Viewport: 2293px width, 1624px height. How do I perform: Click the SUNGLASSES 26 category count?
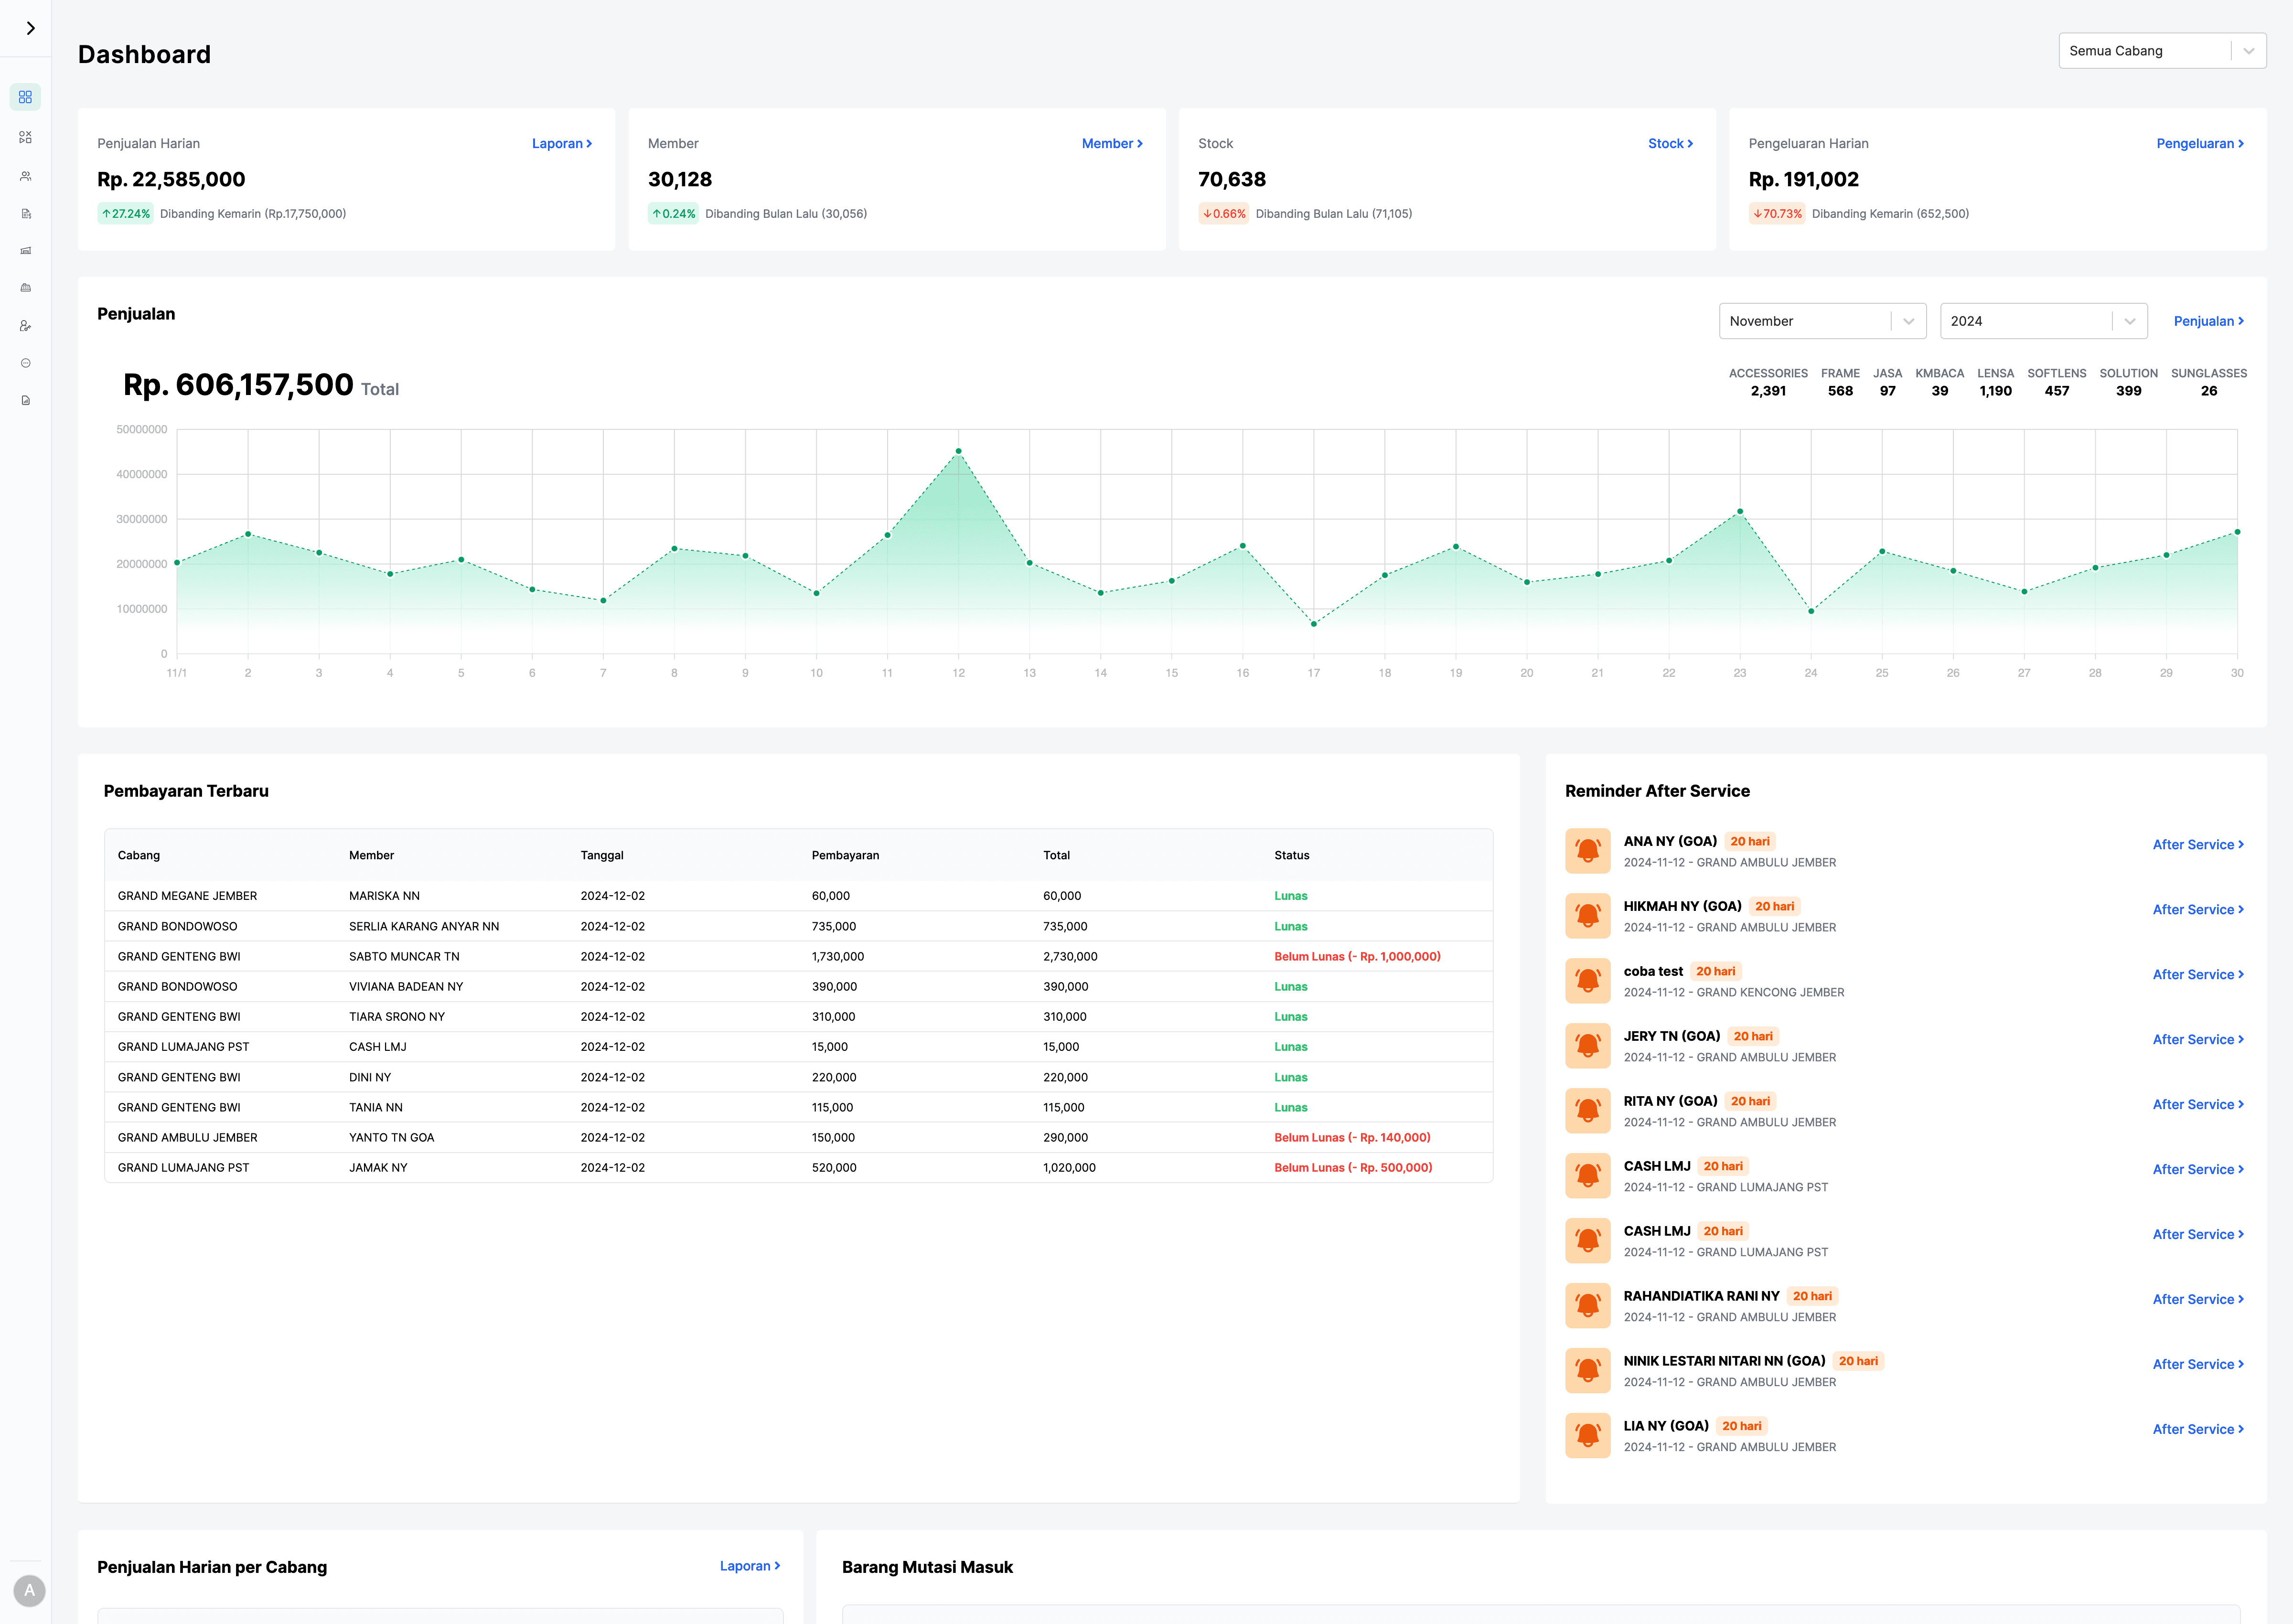(2209, 382)
